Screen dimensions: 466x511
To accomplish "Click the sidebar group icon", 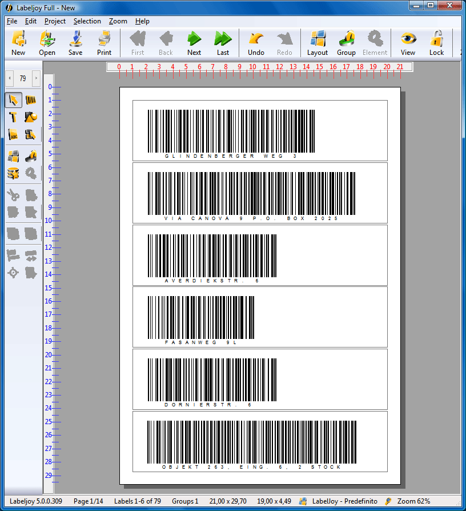I will tap(31, 157).
